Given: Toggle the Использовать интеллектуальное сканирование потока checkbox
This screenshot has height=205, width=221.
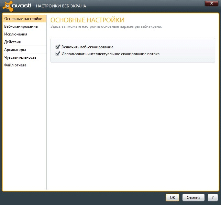Looking at the screenshot, I should (x=58, y=54).
